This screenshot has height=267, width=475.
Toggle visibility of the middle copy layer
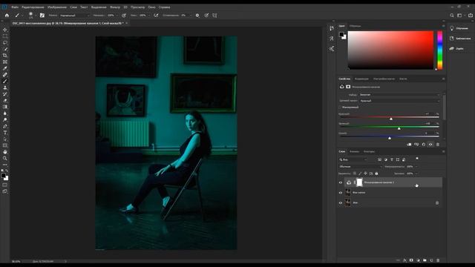[341, 193]
